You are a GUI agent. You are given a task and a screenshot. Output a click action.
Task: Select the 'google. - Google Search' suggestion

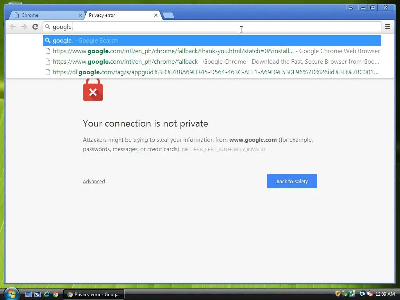point(212,41)
